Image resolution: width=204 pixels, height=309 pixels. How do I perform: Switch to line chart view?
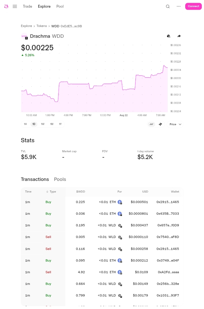click(152, 124)
